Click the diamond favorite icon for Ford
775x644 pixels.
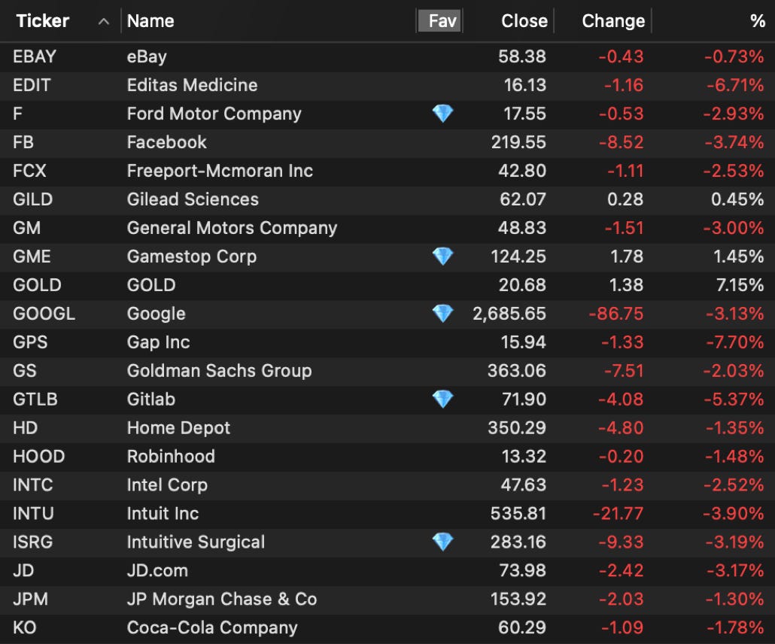point(442,114)
